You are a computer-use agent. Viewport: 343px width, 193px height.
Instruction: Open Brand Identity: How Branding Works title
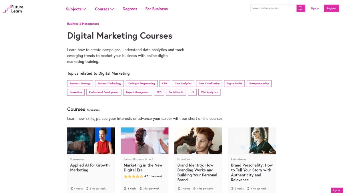click(197, 172)
